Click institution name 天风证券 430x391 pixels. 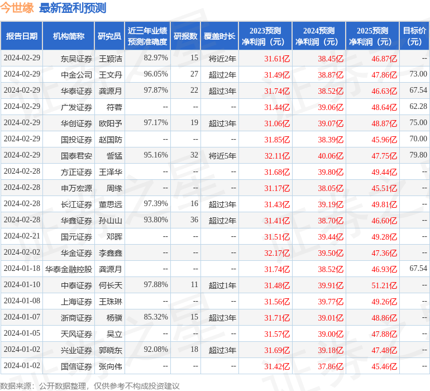click(x=77, y=334)
